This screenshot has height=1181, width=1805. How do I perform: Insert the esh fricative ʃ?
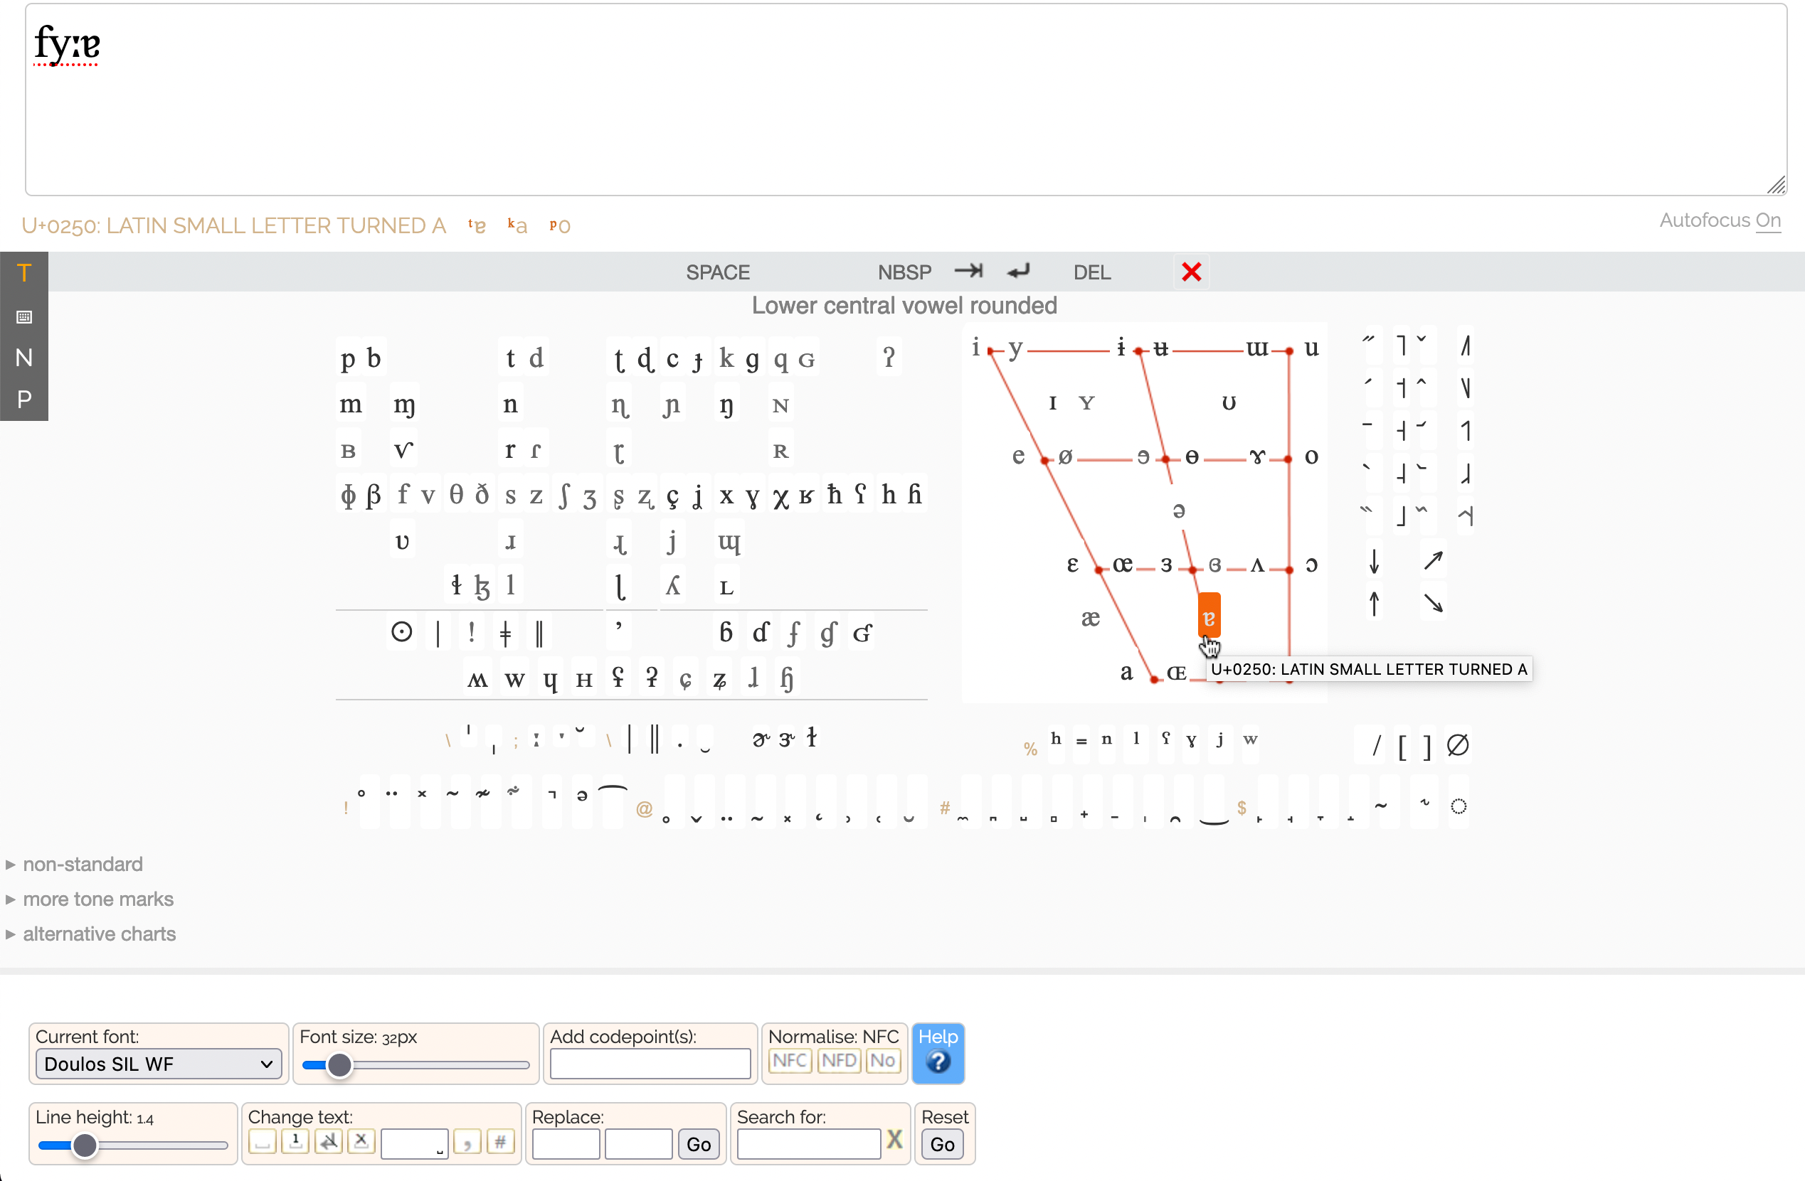point(563,495)
